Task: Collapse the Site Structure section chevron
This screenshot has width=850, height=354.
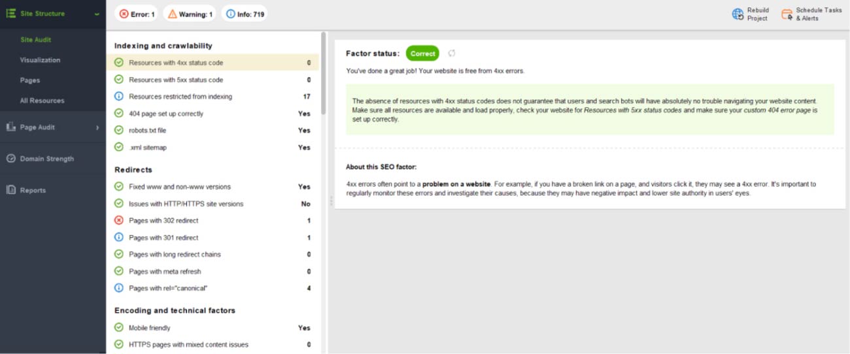Action: point(97,14)
